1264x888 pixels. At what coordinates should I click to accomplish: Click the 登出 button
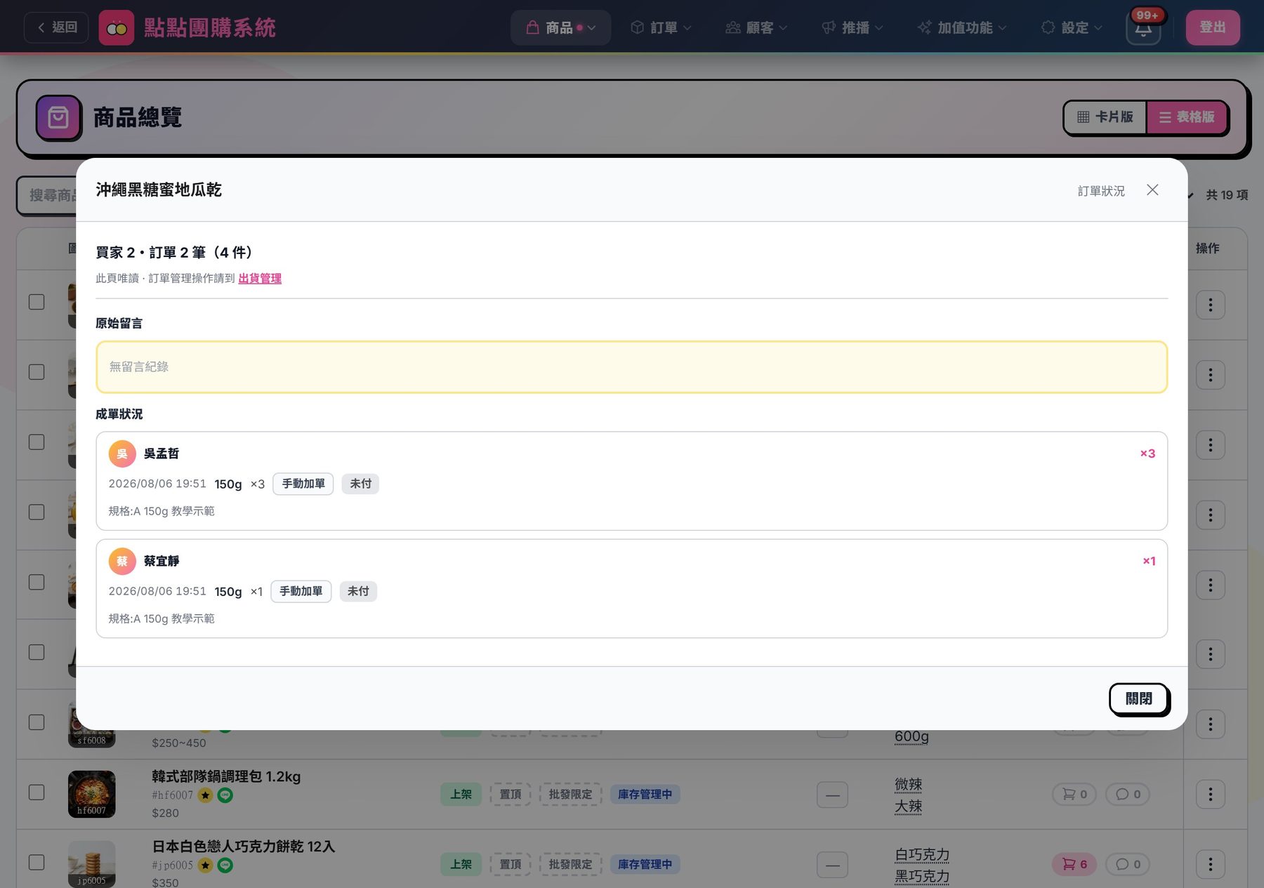[1213, 27]
